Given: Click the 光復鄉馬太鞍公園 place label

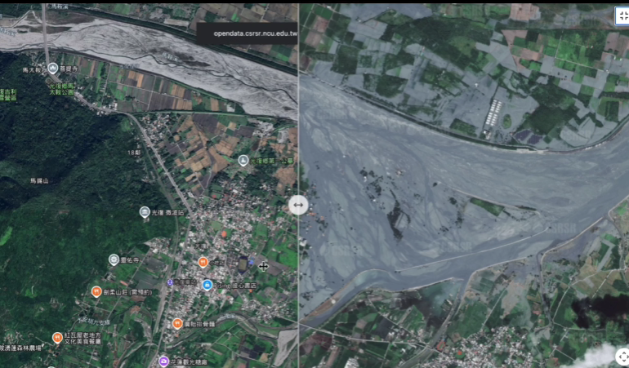Looking at the screenshot, I should [x=60, y=89].
